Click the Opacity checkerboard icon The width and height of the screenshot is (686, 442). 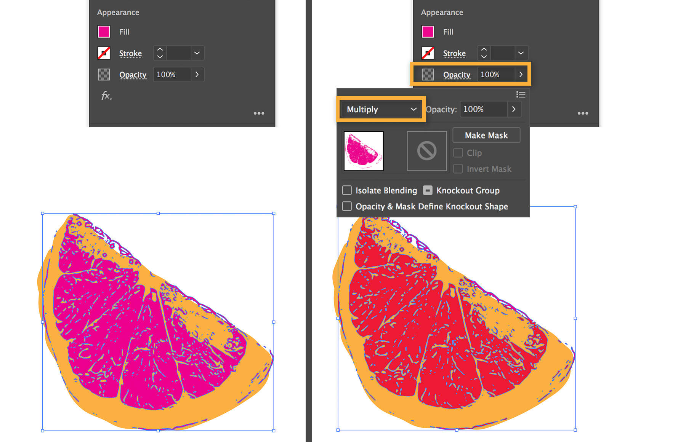(x=103, y=74)
